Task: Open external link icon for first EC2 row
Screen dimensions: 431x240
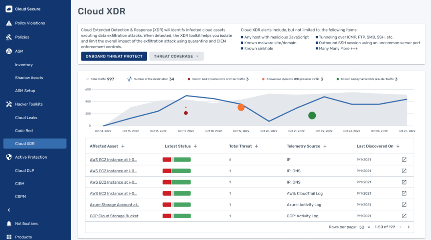Action: 404,159
